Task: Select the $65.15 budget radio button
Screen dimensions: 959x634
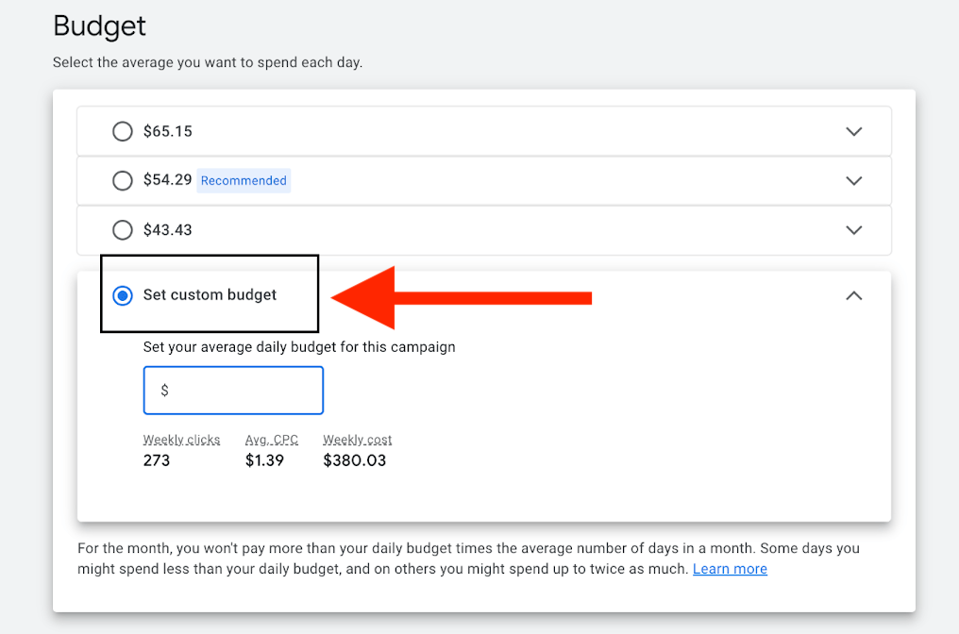Action: coord(123,131)
